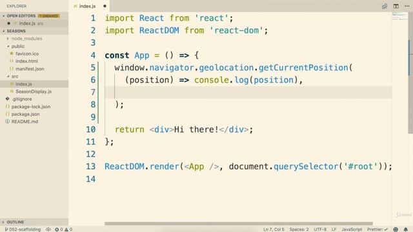The width and height of the screenshot is (413, 232).
Task: Click the word console on line 6
Action: (x=212, y=80)
